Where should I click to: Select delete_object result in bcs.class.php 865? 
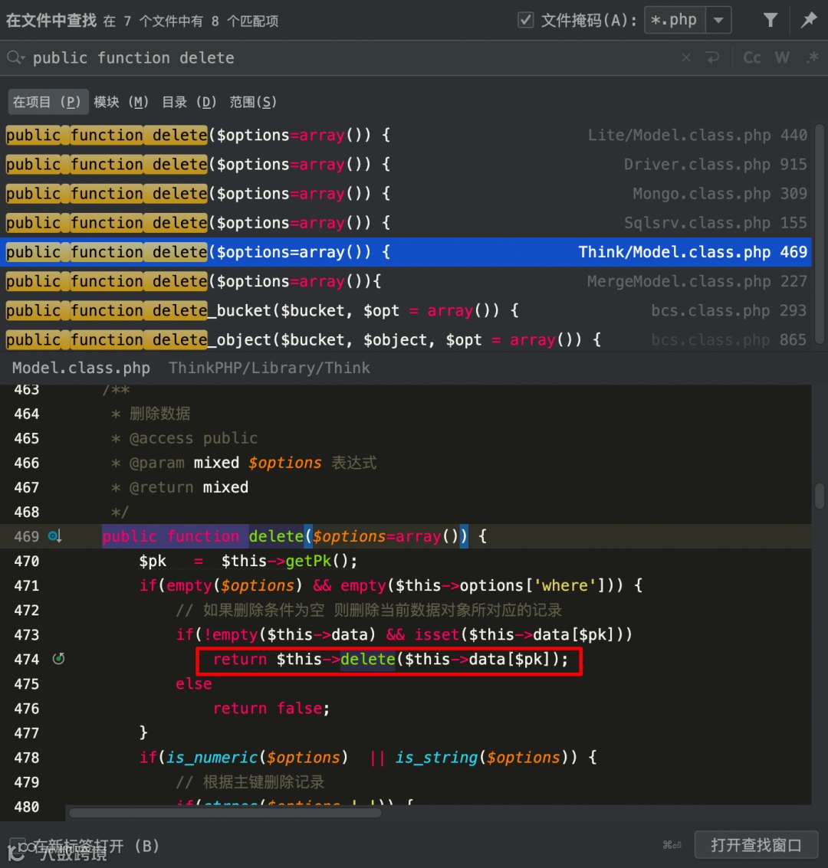click(406, 339)
